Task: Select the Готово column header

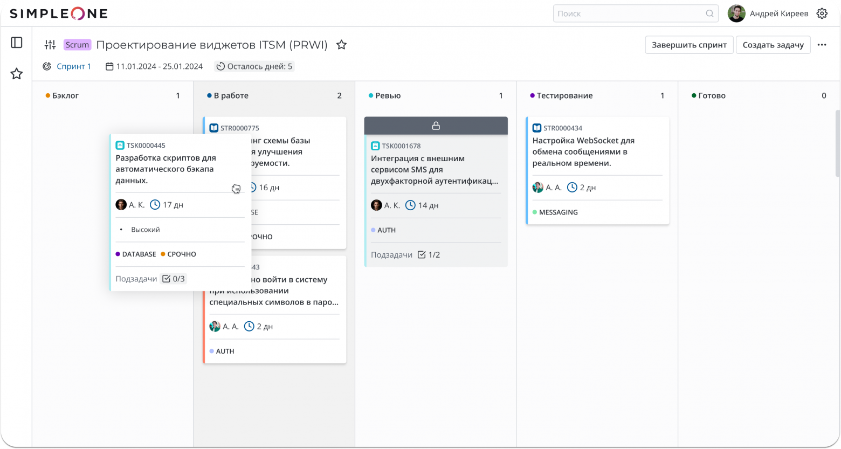Action: point(712,95)
